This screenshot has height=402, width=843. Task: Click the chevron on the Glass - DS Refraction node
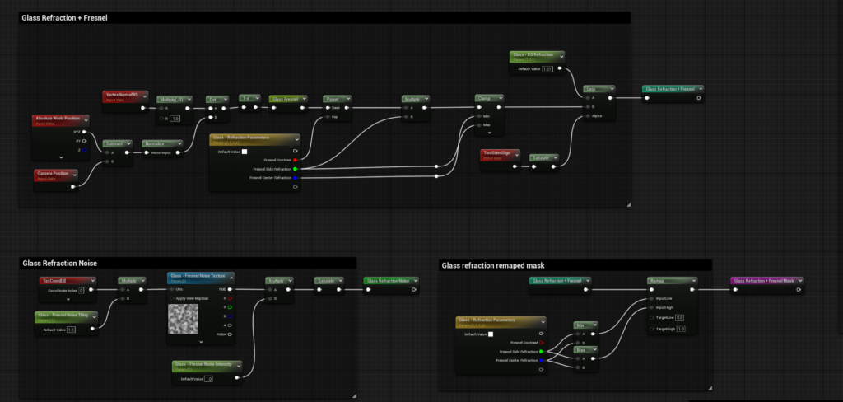pyautogui.click(x=560, y=56)
